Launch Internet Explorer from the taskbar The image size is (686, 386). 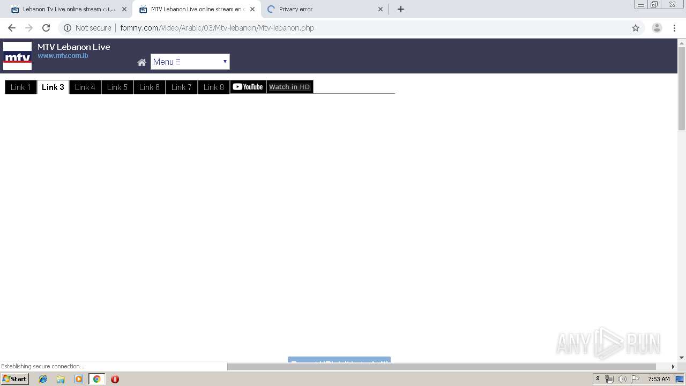[x=43, y=379]
